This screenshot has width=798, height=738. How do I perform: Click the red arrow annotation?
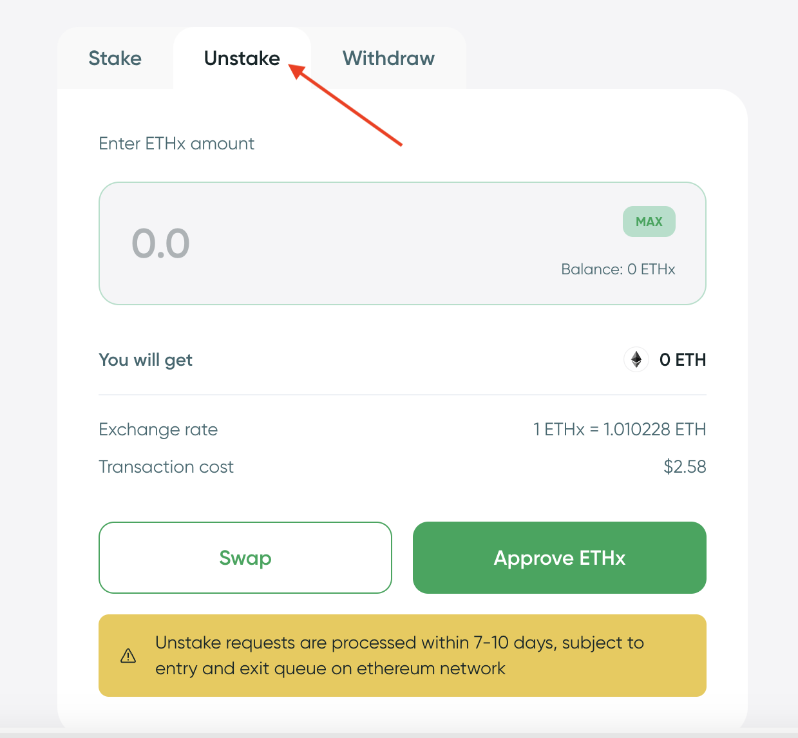(x=345, y=104)
